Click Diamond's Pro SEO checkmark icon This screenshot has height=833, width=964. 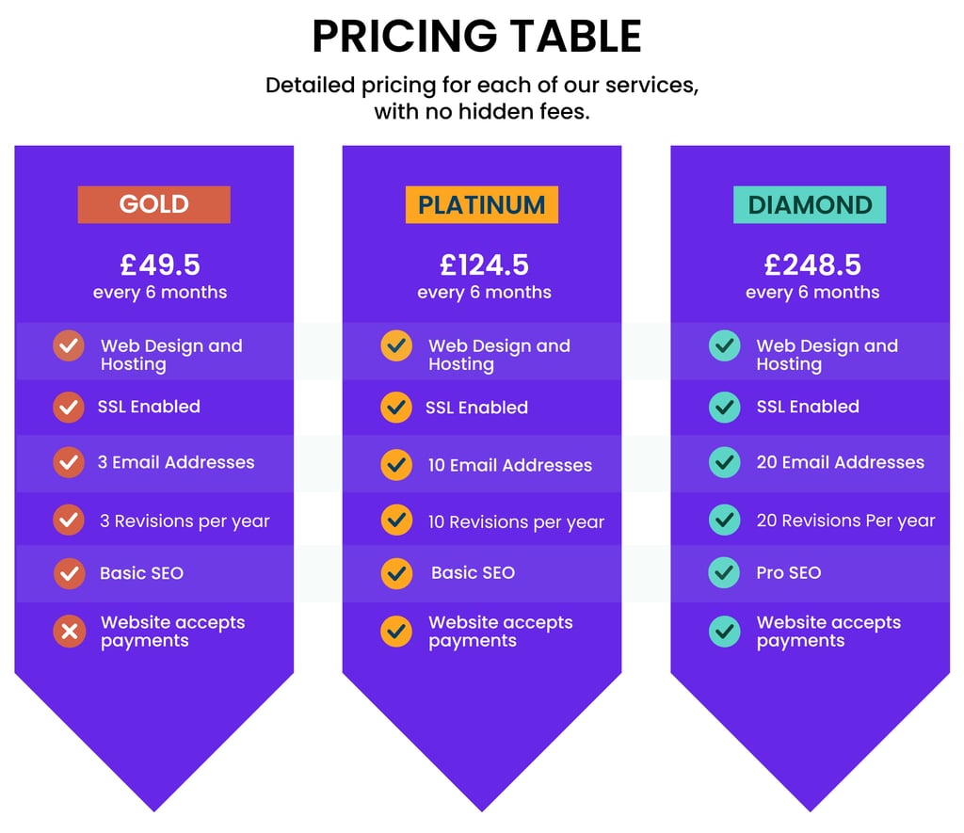pos(724,572)
